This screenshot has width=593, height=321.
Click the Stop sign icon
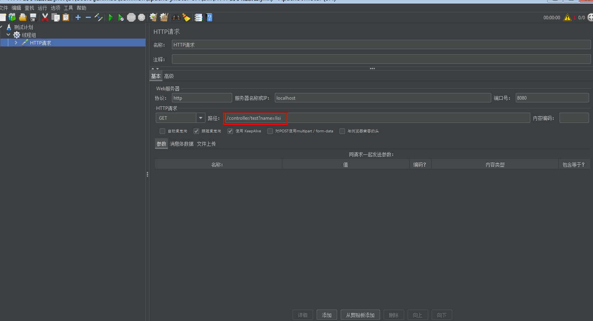tap(131, 17)
